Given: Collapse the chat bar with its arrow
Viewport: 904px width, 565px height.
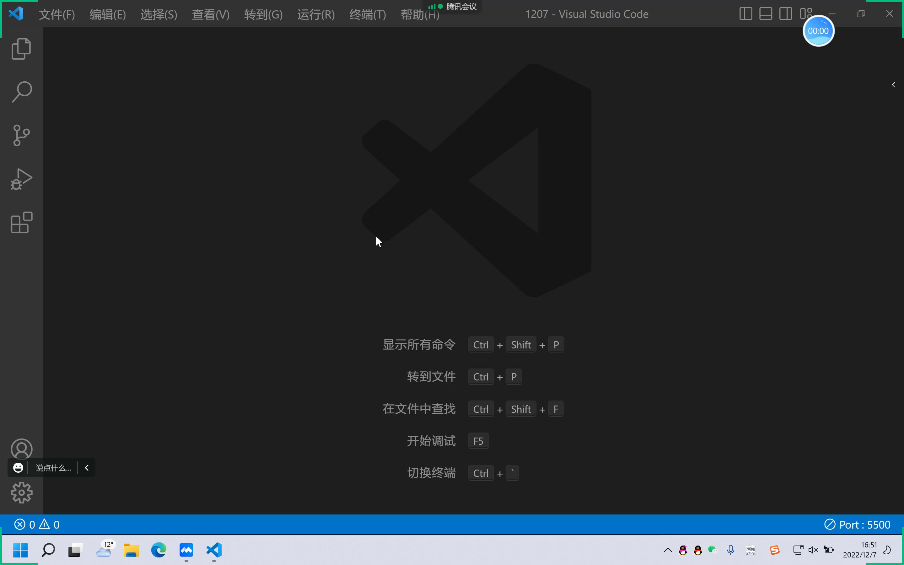Looking at the screenshot, I should (x=87, y=468).
